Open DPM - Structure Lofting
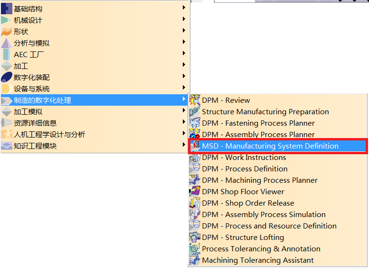The height and width of the screenshot is (268, 369). tap(278, 237)
